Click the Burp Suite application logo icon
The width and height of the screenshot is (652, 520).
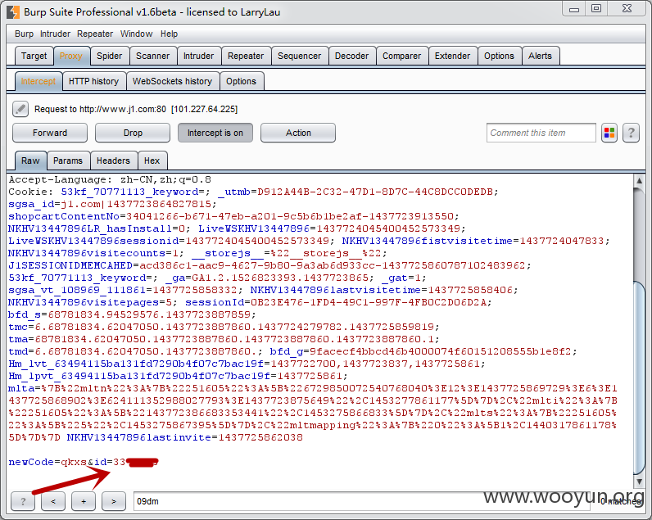(13, 12)
